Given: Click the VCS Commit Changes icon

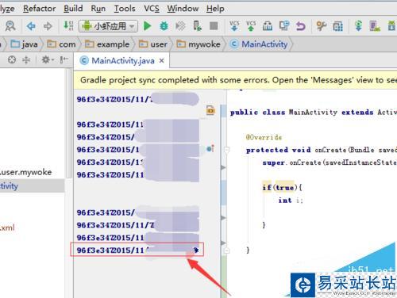Looking at the screenshot, I should (x=251, y=26).
